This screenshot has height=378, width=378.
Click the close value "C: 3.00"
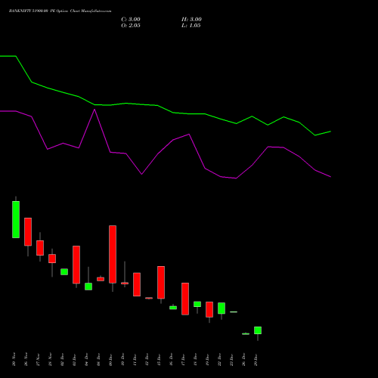click(x=131, y=20)
